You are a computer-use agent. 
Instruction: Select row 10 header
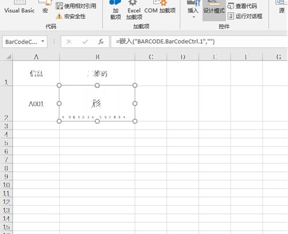[x=6, y=185]
